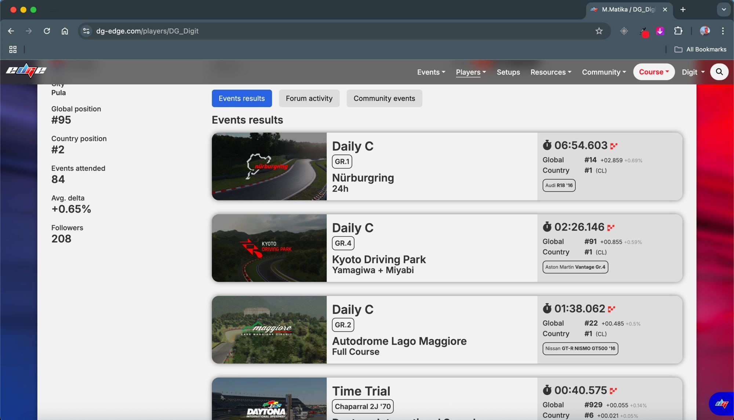The width and height of the screenshot is (734, 420).
Task: Click the floating chat widget icon
Action: (721, 404)
